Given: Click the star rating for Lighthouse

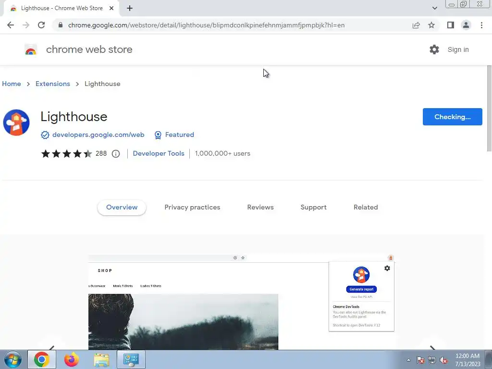Looking at the screenshot, I should [x=66, y=153].
